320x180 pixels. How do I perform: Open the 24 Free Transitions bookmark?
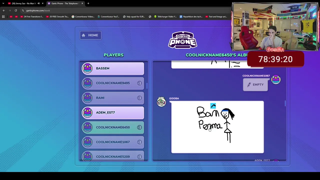(32, 17)
